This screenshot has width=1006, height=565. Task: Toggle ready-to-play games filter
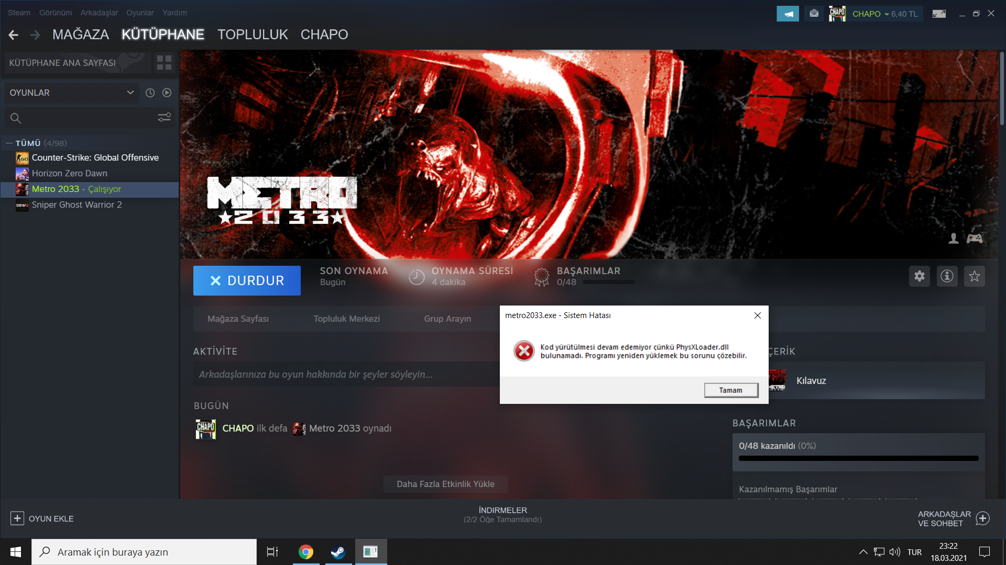(167, 93)
